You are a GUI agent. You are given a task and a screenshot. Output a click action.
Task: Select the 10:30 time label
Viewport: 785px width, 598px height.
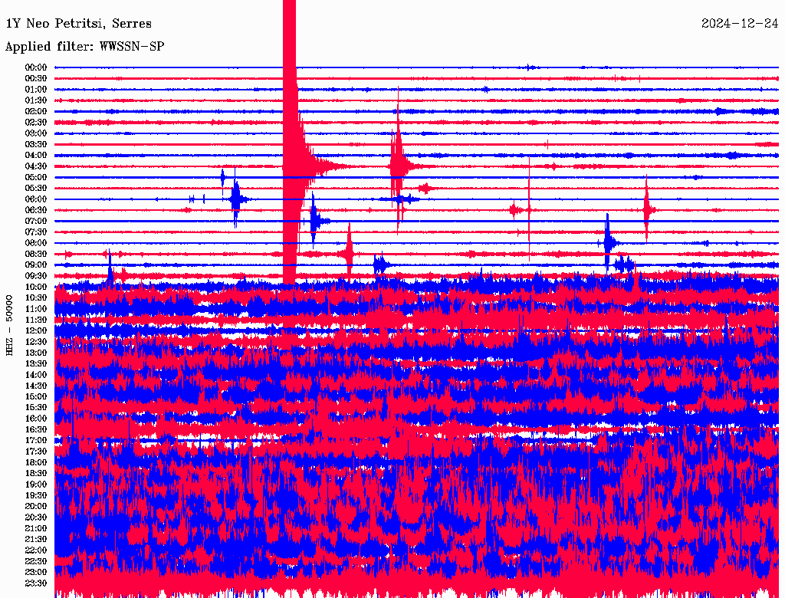[x=36, y=298]
